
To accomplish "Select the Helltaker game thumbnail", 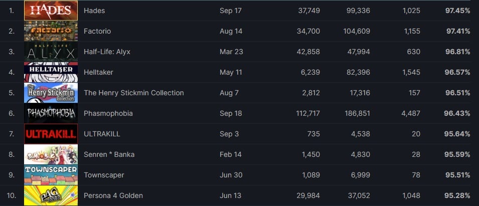I will point(51,72).
